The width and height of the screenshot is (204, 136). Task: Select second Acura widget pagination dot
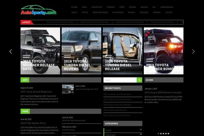161,134
